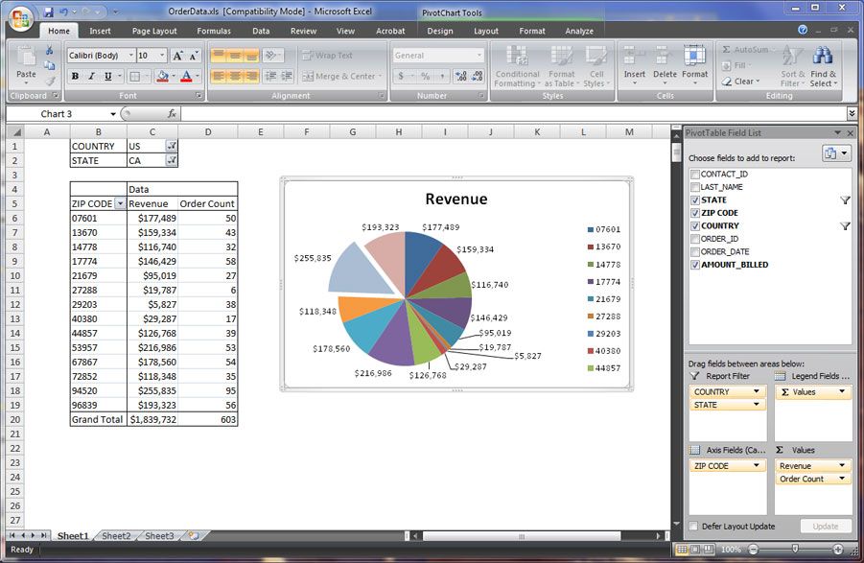Apply Italic formatting
Image resolution: width=864 pixels, height=563 pixels.
point(91,76)
